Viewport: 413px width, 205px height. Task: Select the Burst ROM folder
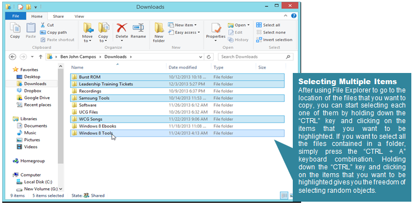coord(177,77)
